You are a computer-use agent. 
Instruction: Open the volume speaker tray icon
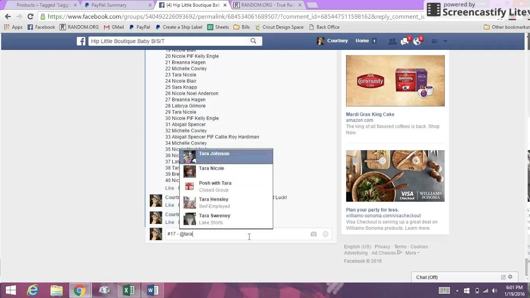pos(494,291)
